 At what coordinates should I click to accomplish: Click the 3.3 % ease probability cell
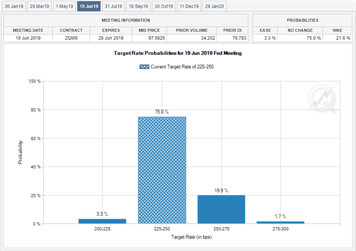pyautogui.click(x=265, y=38)
